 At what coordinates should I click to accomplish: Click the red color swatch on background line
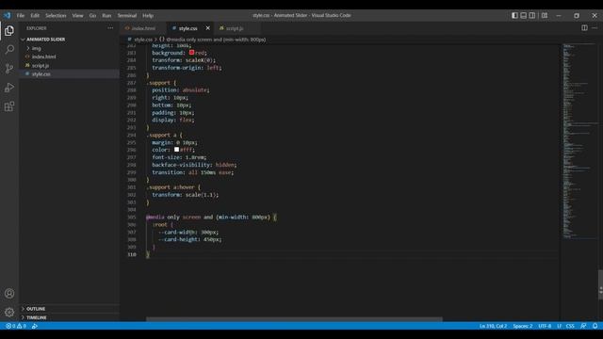click(191, 53)
